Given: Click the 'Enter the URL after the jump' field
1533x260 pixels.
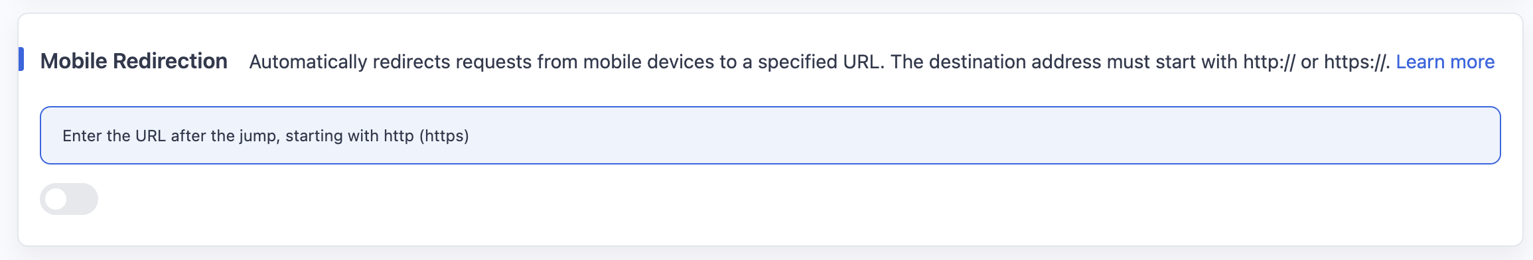Looking at the screenshot, I should (x=770, y=135).
